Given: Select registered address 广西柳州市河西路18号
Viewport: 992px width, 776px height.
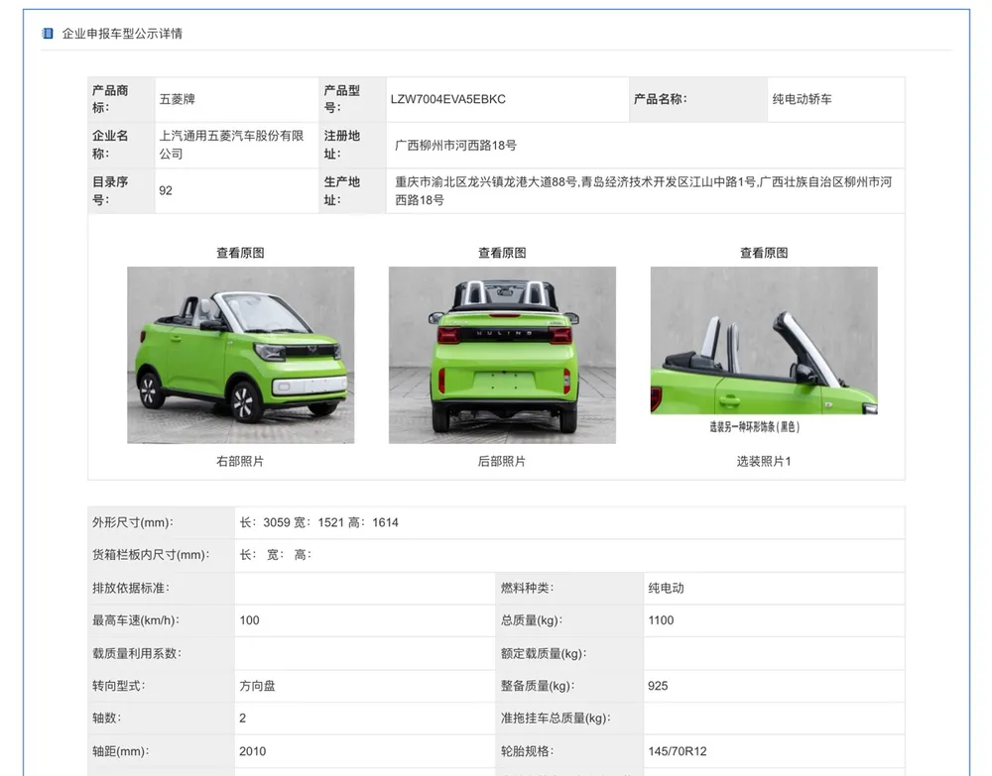Looking at the screenshot, I should [455, 146].
